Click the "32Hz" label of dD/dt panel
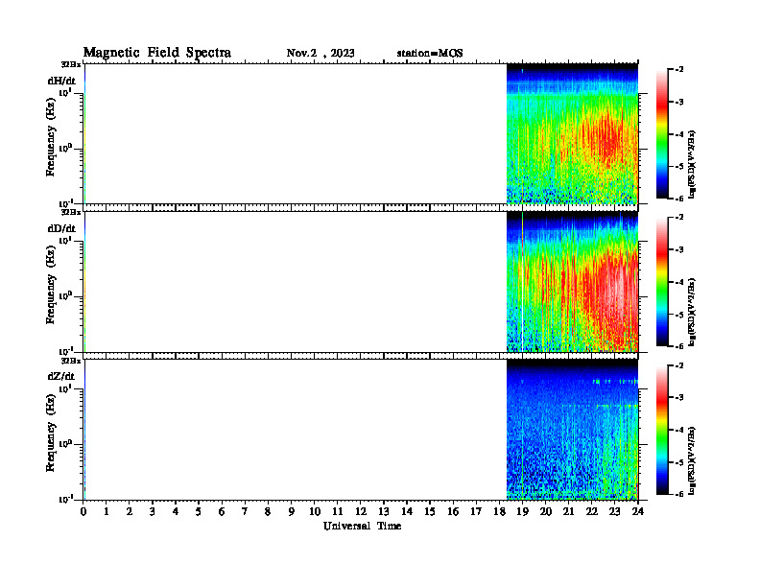Image resolution: width=760 pixels, height=587 pixels. coord(71,212)
